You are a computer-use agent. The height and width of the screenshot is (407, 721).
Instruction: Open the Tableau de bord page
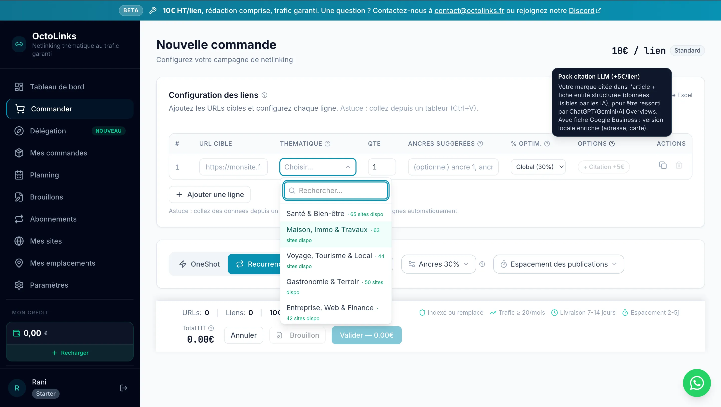pyautogui.click(x=70, y=87)
